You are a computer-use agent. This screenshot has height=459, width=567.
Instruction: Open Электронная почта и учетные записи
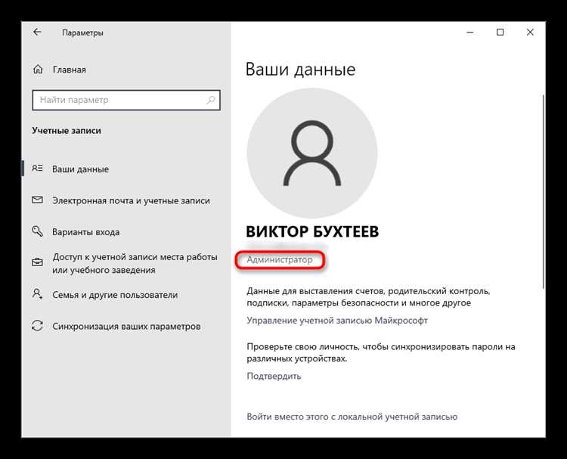tap(131, 200)
